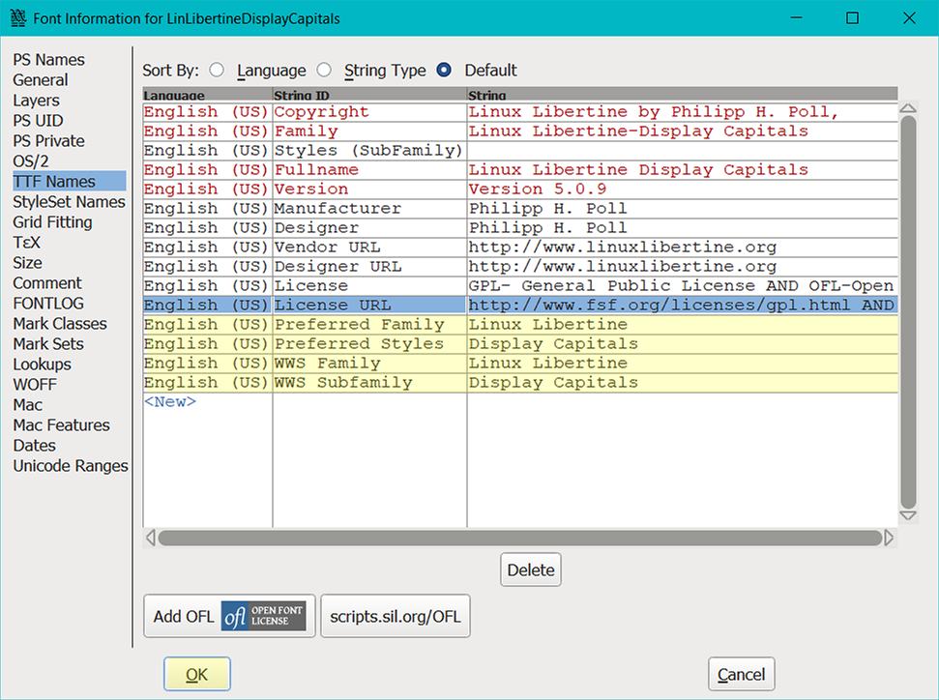Confirm with the OK button

click(197, 674)
